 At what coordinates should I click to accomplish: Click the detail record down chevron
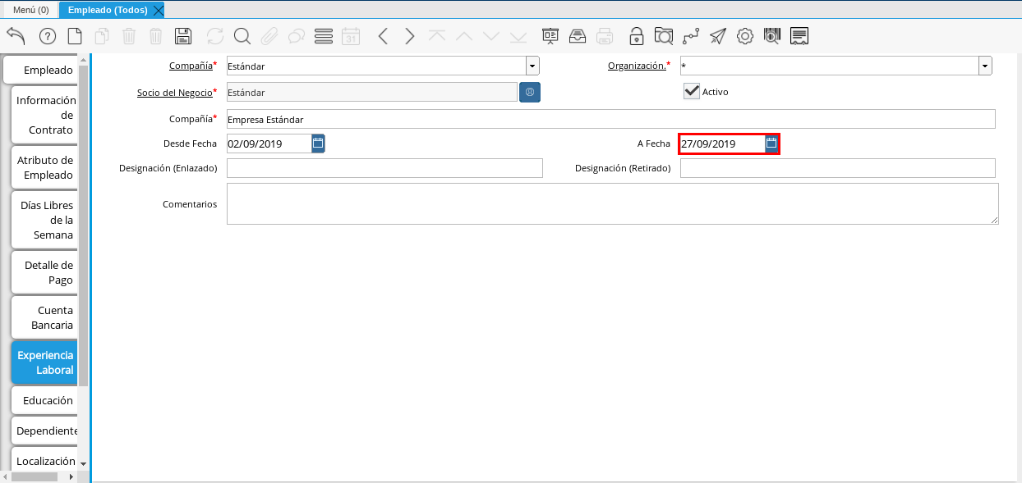click(x=491, y=36)
